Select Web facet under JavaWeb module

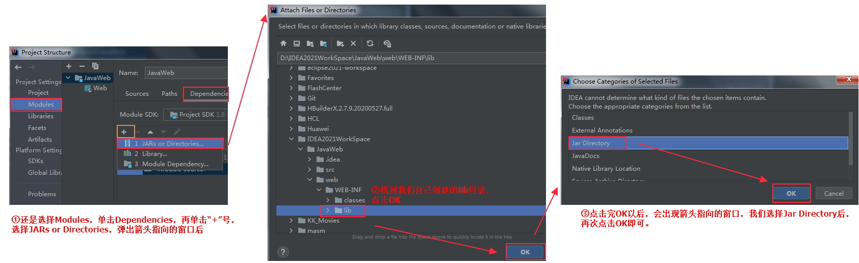[x=96, y=88]
